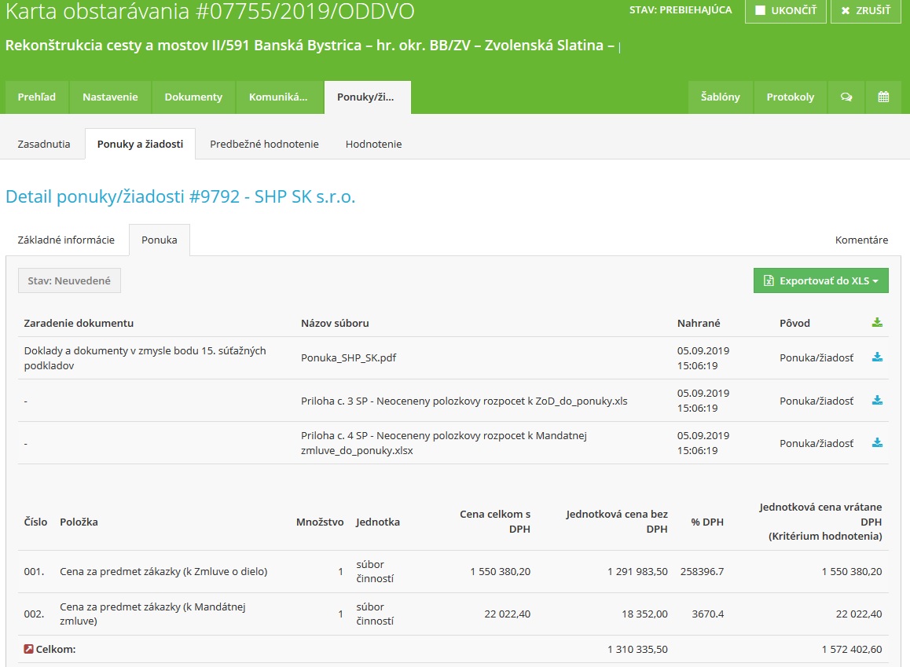
Task: Open the Protokoly tab
Action: tap(790, 97)
